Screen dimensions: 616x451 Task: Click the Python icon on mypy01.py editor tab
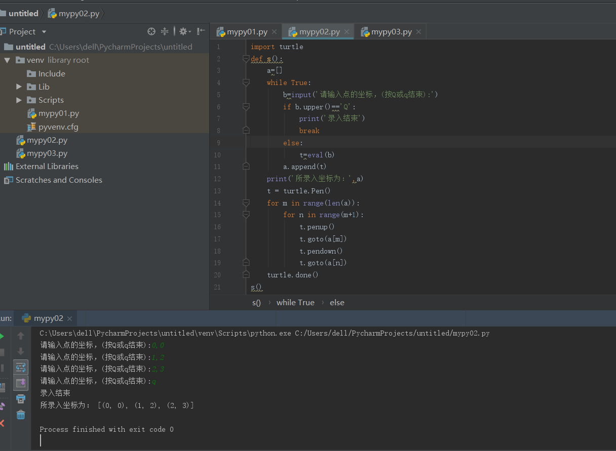coord(220,32)
